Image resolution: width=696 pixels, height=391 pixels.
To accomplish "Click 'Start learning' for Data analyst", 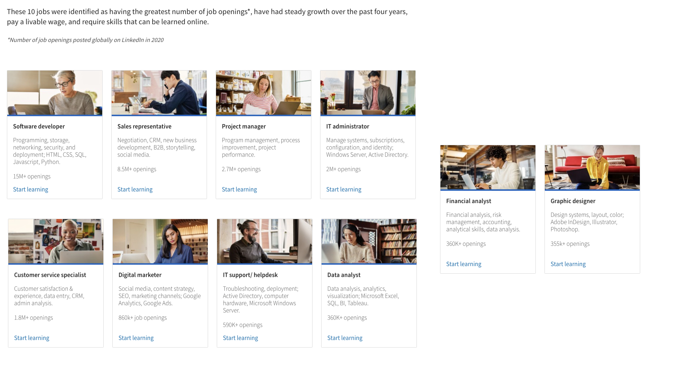I will click(x=345, y=337).
